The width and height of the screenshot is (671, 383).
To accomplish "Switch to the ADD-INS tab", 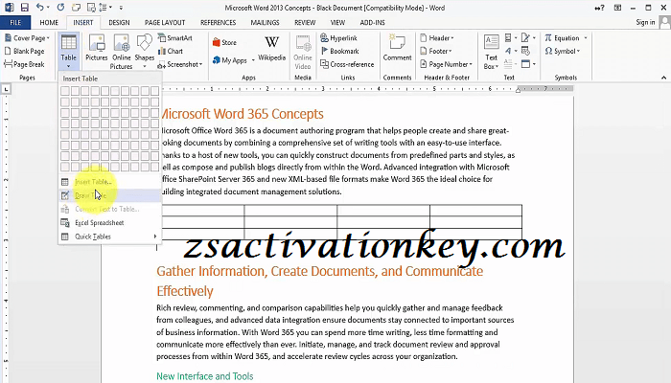I will tap(372, 22).
